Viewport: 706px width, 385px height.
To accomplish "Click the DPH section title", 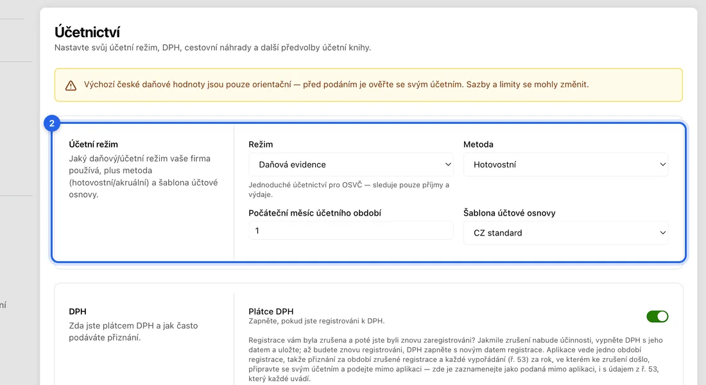I will (x=78, y=312).
